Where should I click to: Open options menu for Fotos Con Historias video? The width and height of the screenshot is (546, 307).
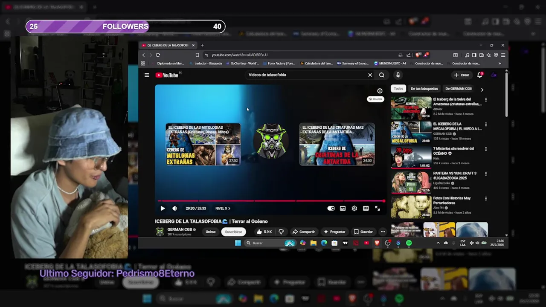pyautogui.click(x=485, y=199)
